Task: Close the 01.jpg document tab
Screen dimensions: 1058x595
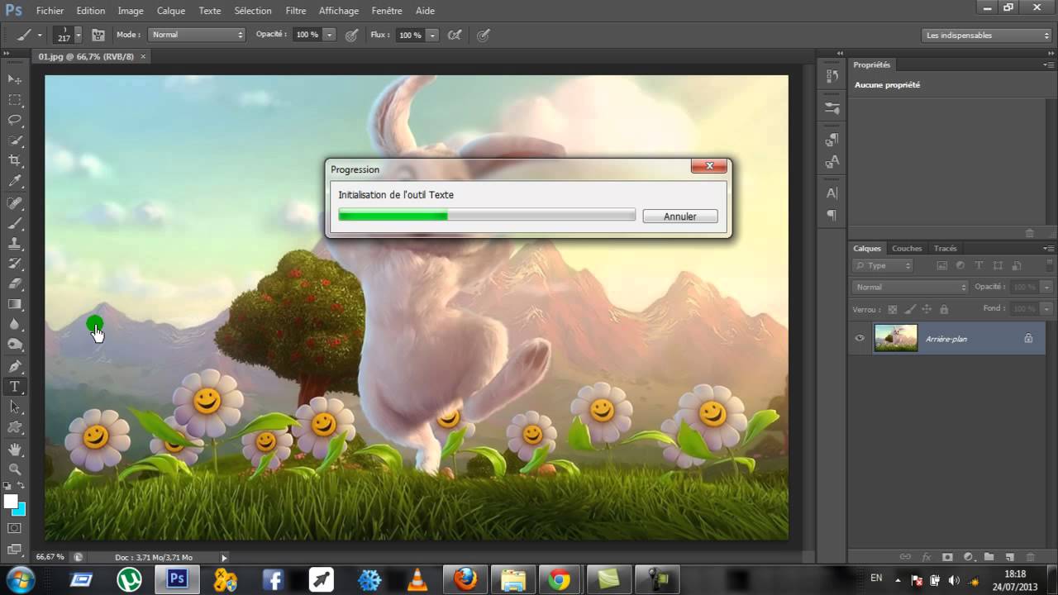Action: (143, 56)
